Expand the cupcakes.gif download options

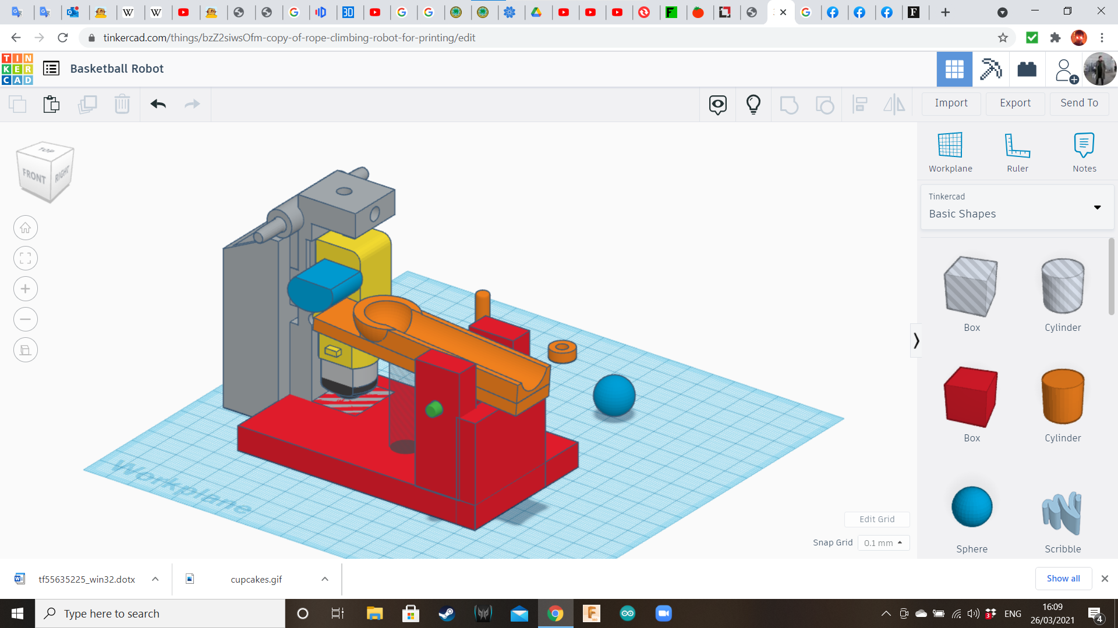tap(325, 579)
